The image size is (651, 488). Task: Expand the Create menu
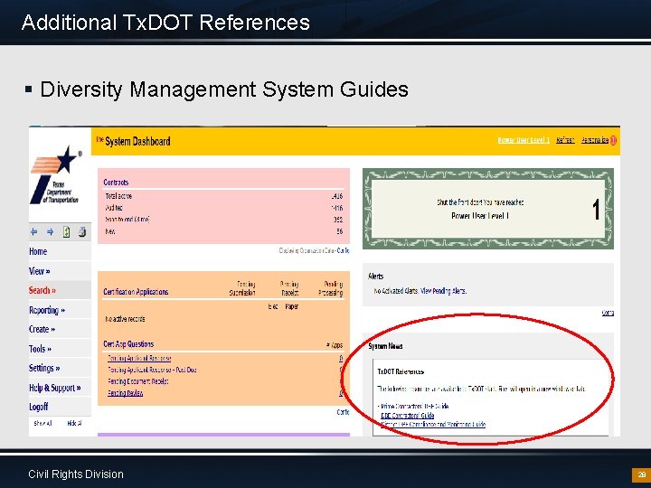[x=42, y=329]
